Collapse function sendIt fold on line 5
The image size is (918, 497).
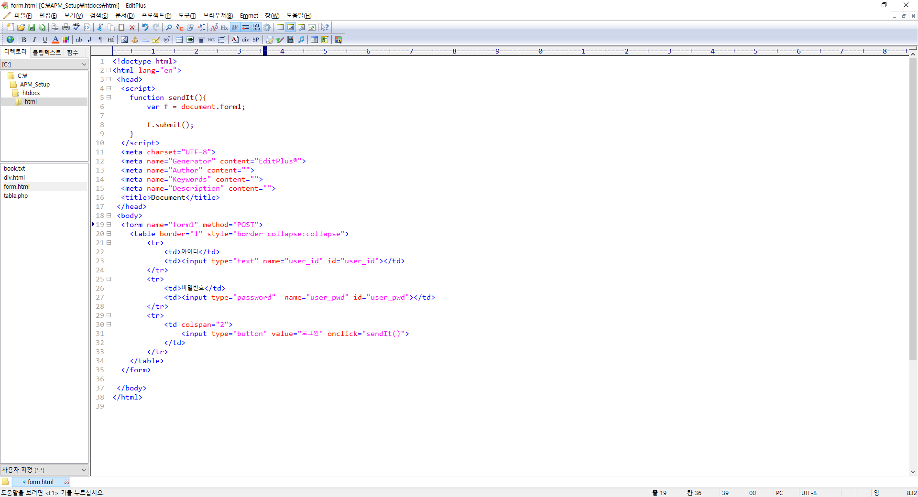tap(109, 97)
